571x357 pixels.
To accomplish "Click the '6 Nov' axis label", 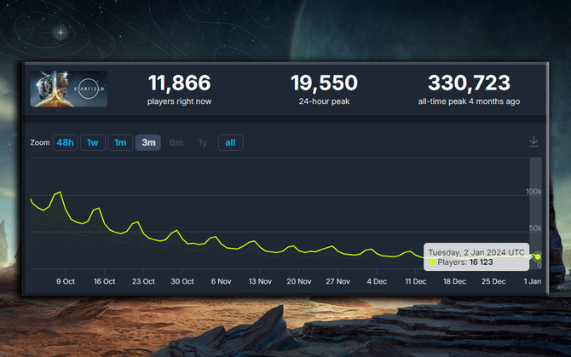I will [221, 281].
